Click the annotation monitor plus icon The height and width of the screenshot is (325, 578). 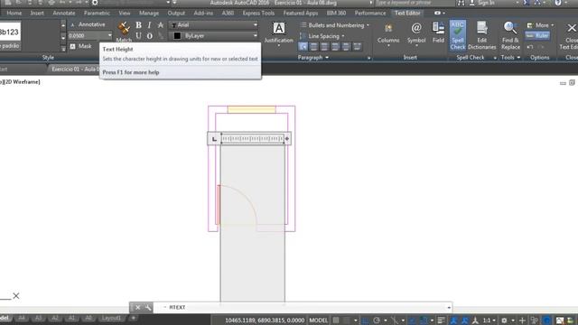click(x=522, y=320)
